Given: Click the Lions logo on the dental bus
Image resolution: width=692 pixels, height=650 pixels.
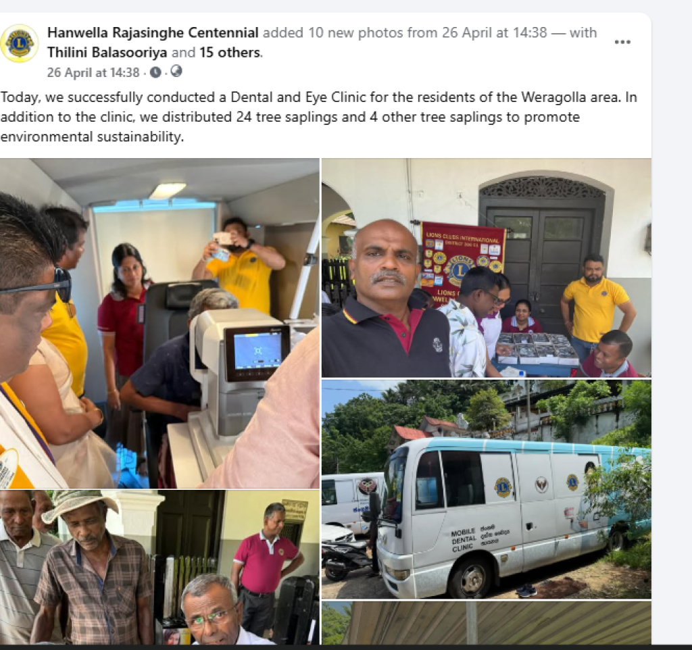Looking at the screenshot, I should [503, 487].
